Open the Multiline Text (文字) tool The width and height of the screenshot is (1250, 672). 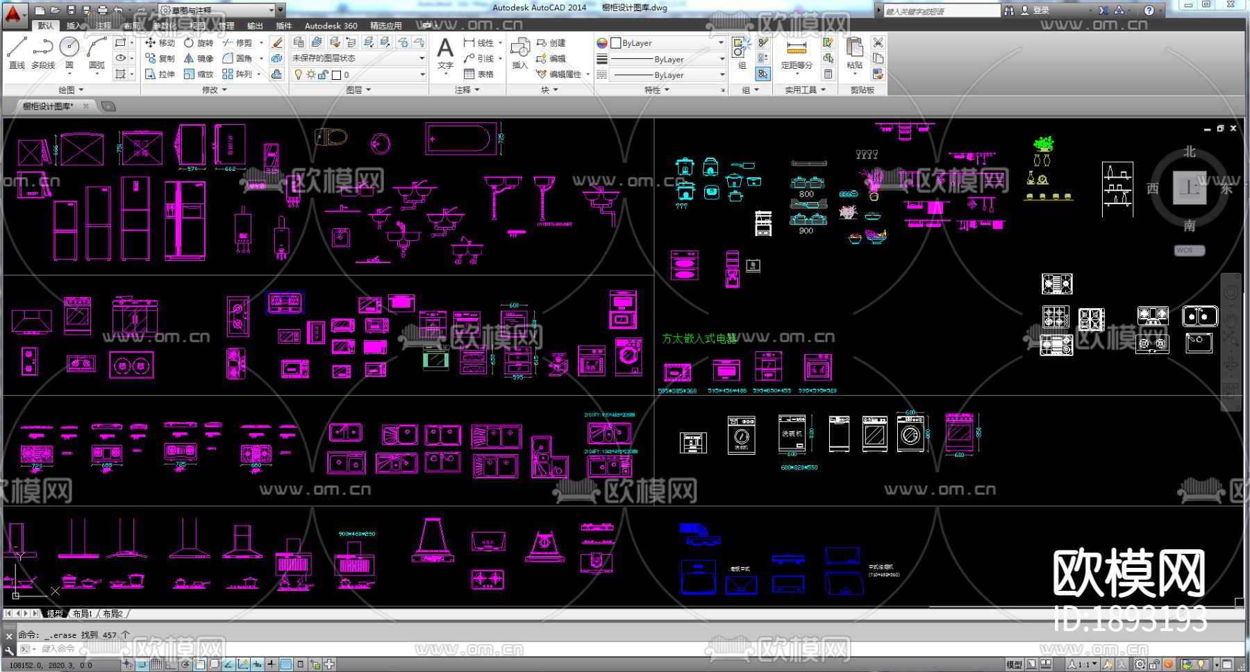coord(445,53)
